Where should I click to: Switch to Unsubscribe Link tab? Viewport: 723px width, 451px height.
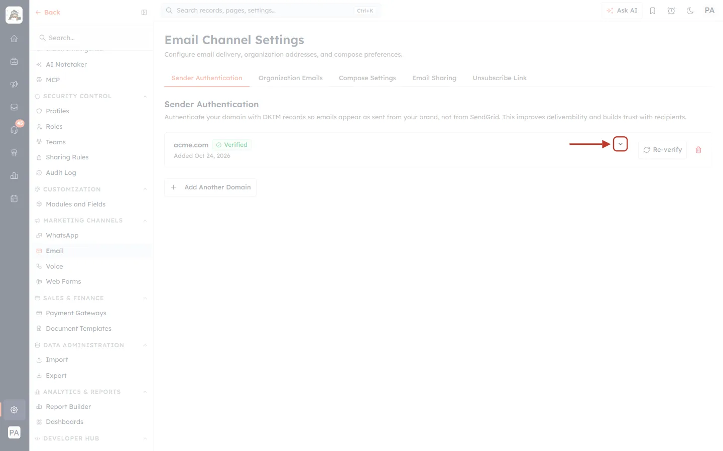point(500,78)
